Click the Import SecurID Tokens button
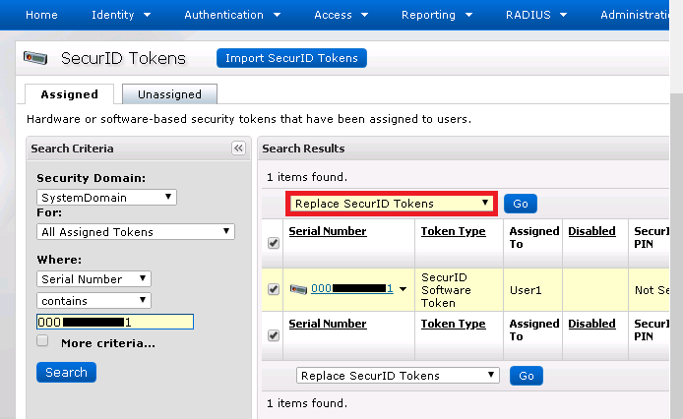 [291, 58]
